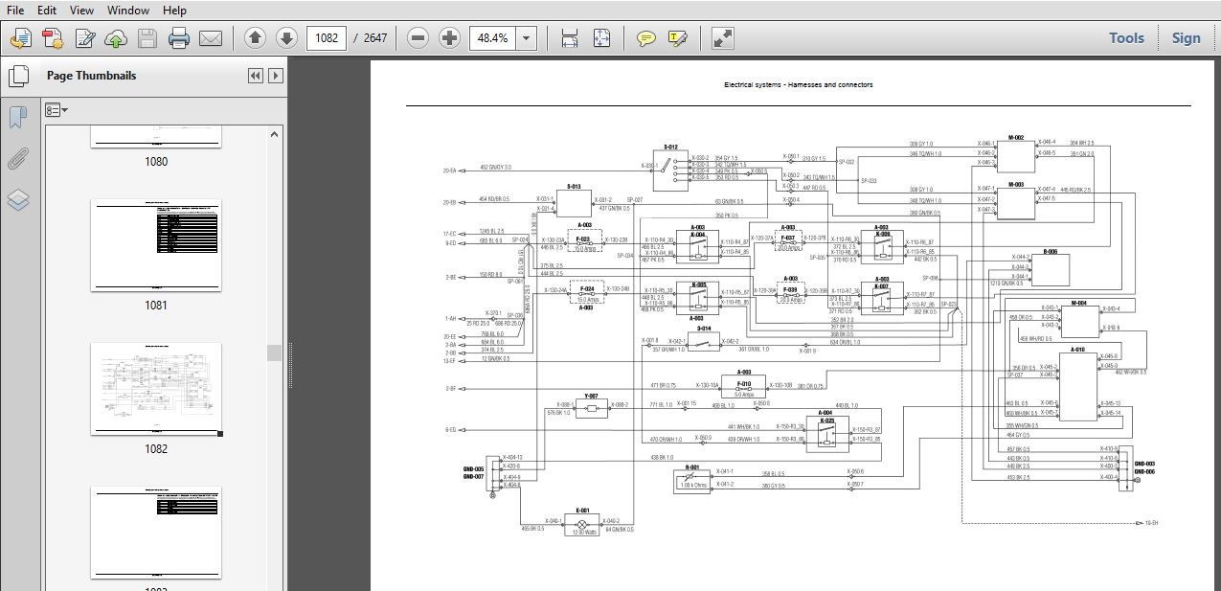Click right-arrow expand button in Page Thumbnails header
1221x591 pixels.
click(276, 76)
